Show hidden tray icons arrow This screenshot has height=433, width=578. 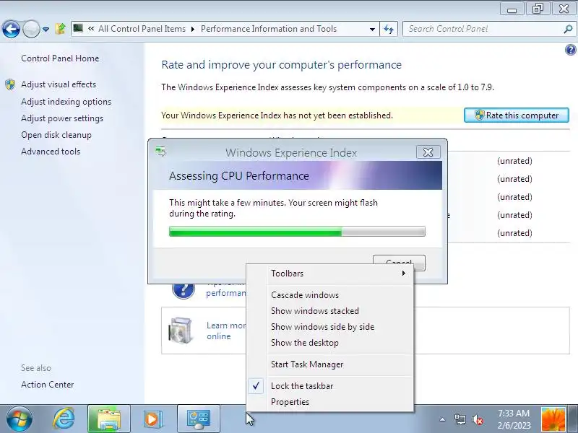[442, 419]
